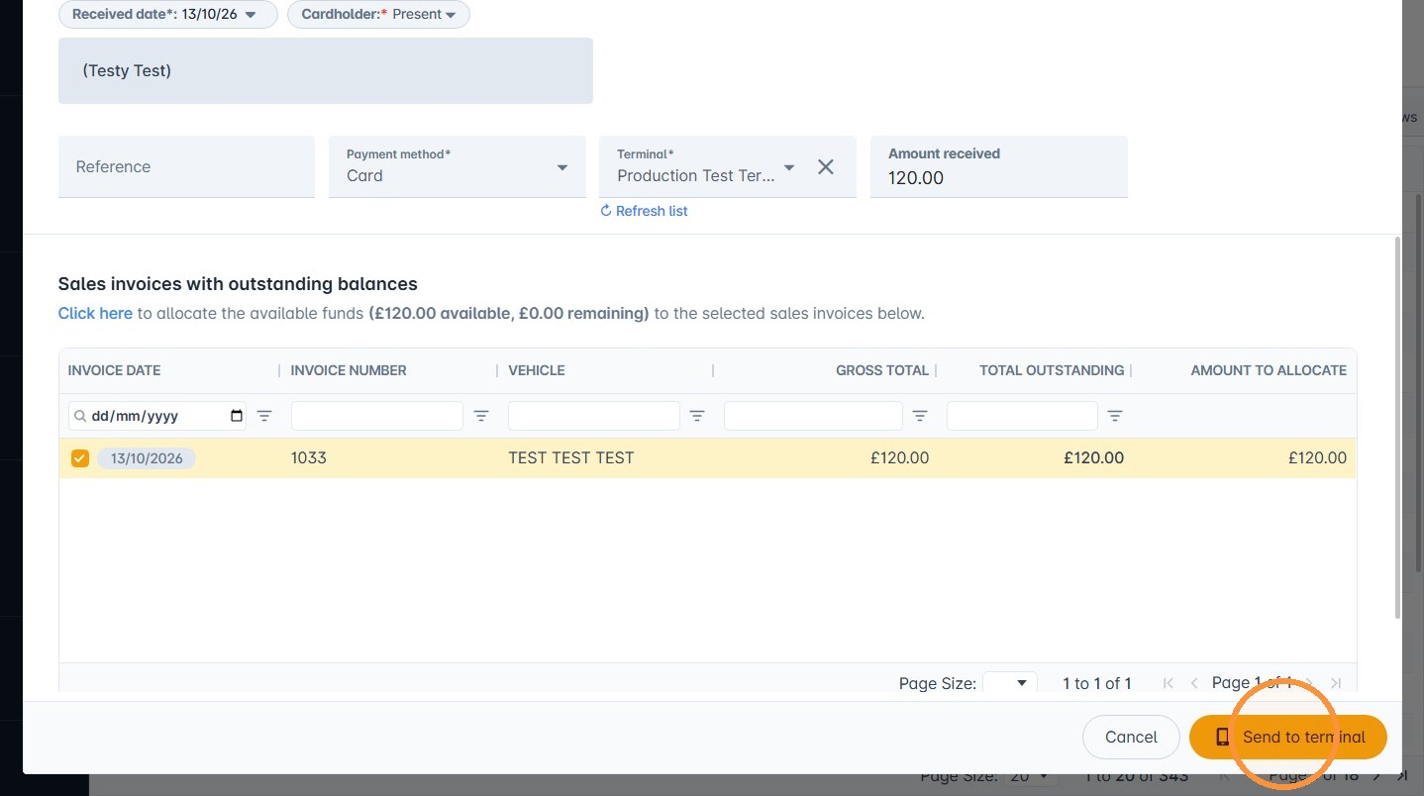Expand the Terminal selection dropdown
The height and width of the screenshot is (796, 1424).
tap(789, 167)
